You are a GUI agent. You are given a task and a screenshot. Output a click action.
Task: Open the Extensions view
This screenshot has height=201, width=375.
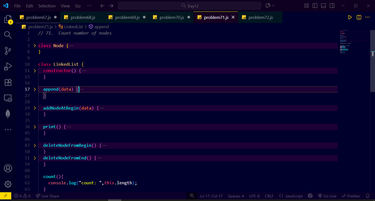8,82
